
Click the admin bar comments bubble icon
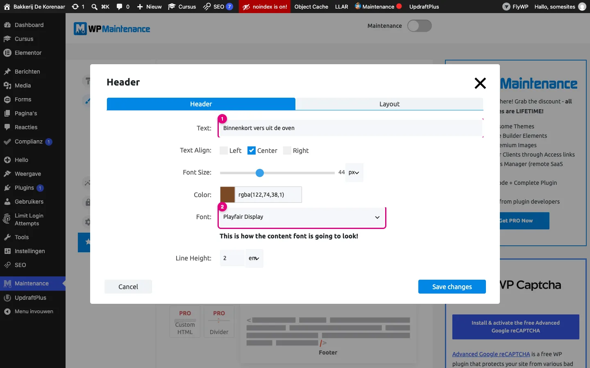[x=119, y=7]
